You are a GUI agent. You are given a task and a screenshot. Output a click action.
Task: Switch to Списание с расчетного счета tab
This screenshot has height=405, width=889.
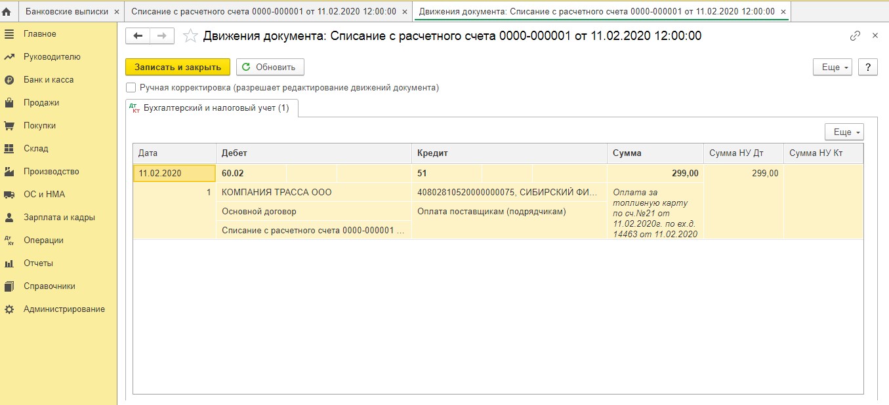click(x=264, y=12)
